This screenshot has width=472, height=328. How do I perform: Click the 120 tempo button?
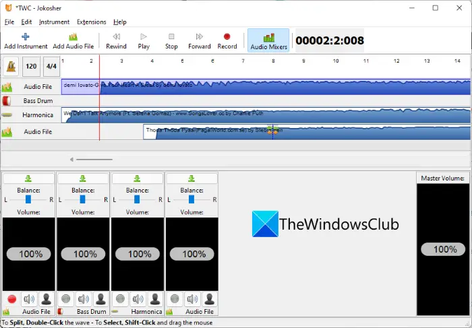(31, 66)
